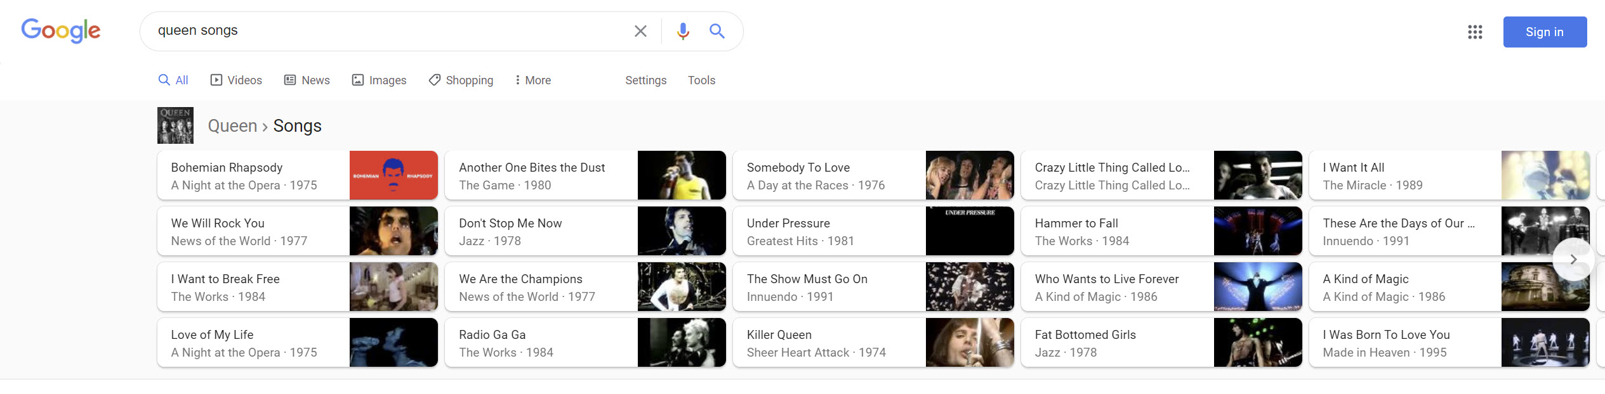This screenshot has width=1605, height=394.
Task: Click the Sign in button
Action: (1544, 32)
